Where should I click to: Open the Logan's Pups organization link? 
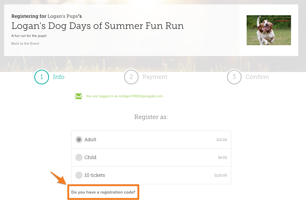click(63, 16)
